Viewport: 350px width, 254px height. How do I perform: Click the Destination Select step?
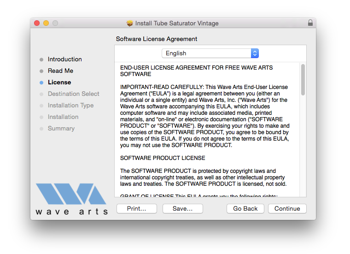(73, 94)
